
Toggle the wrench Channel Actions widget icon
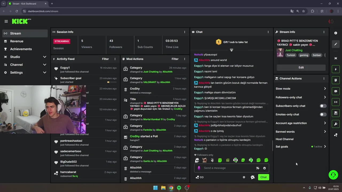tap(336, 124)
